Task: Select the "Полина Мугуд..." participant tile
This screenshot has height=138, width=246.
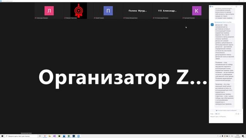Action: point(138,11)
